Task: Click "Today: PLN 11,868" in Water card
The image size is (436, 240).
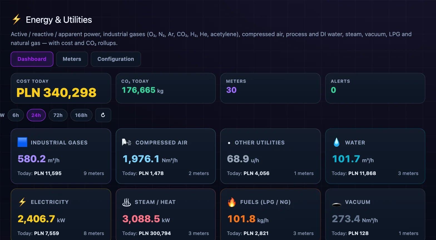Action: tap(354, 173)
